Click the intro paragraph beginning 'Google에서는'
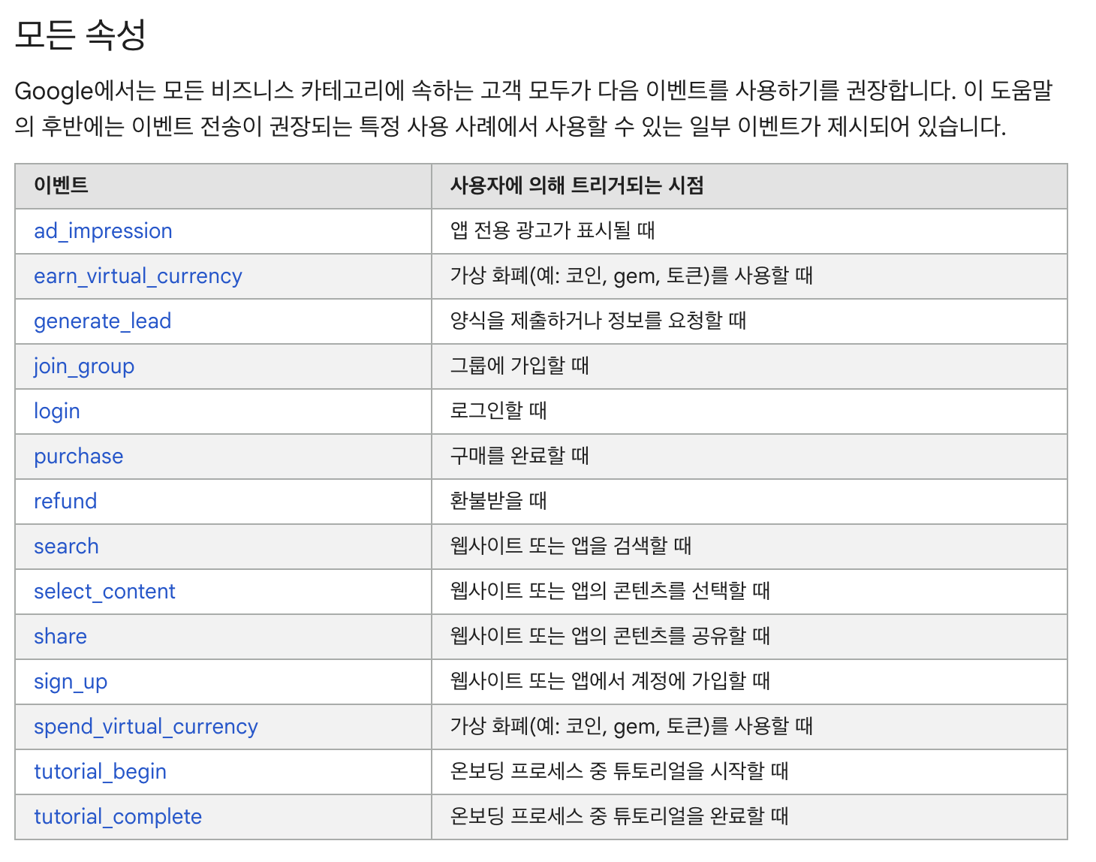Screen dimensions: 1096x862 click(534, 108)
